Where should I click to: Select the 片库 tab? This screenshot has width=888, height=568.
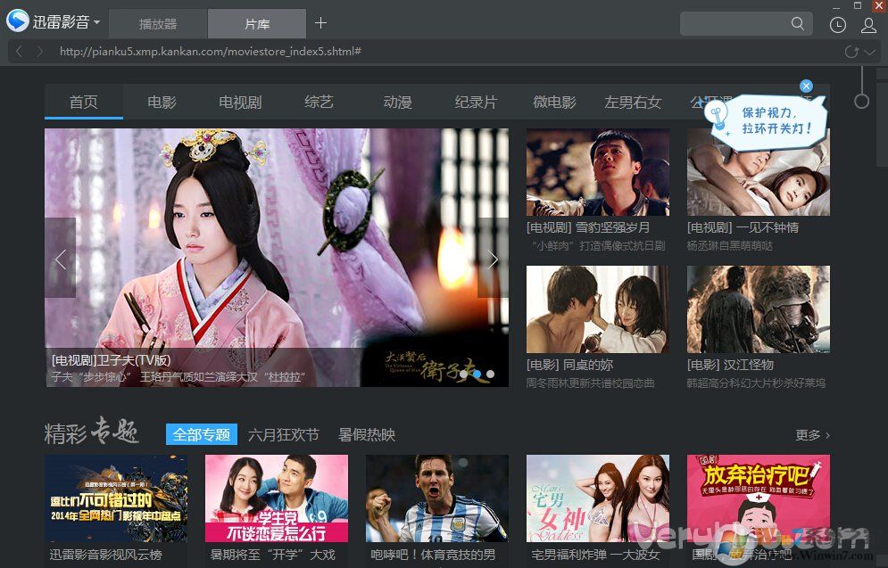coord(257,24)
